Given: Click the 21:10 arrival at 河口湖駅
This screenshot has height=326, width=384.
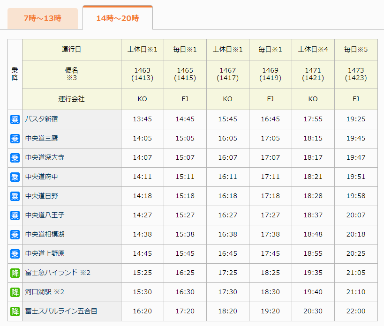Looking at the screenshot, I should tap(356, 292).
